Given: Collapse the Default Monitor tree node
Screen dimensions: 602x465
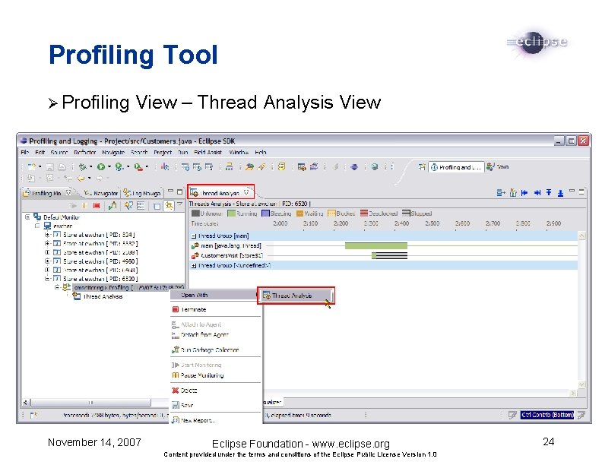Looking at the screenshot, I should click(x=27, y=217).
